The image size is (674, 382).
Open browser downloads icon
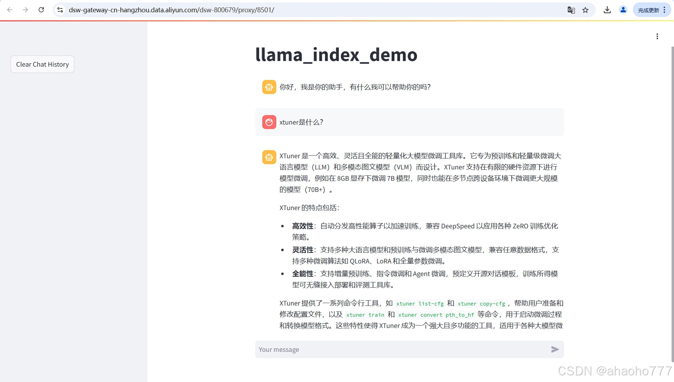point(607,10)
